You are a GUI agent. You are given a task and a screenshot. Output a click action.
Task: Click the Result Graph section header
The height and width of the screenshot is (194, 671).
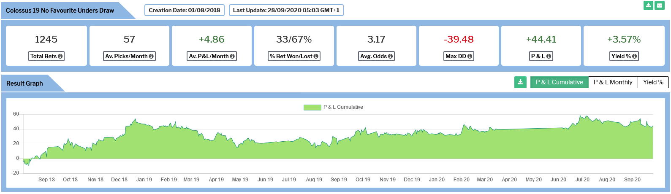pos(24,84)
